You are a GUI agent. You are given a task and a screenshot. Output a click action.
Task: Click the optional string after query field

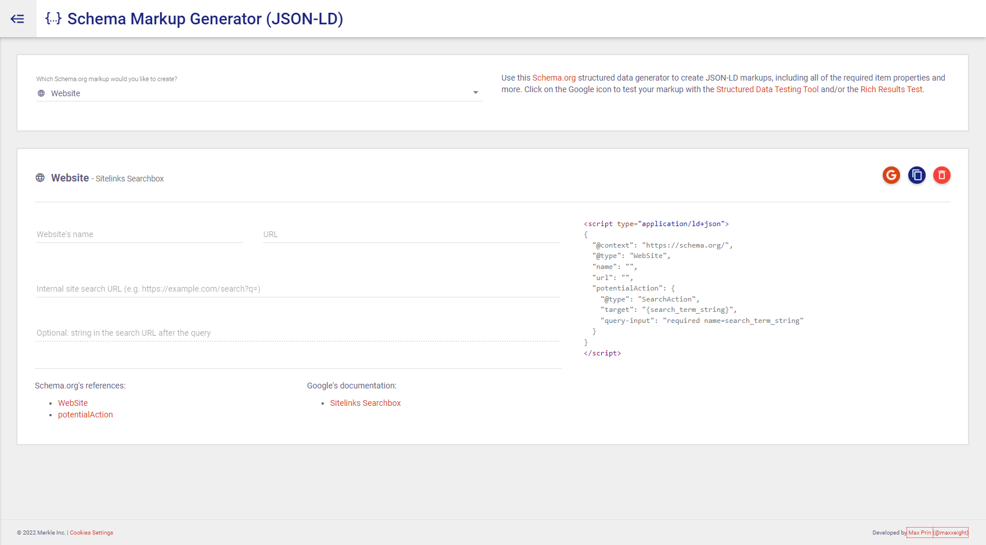298,333
